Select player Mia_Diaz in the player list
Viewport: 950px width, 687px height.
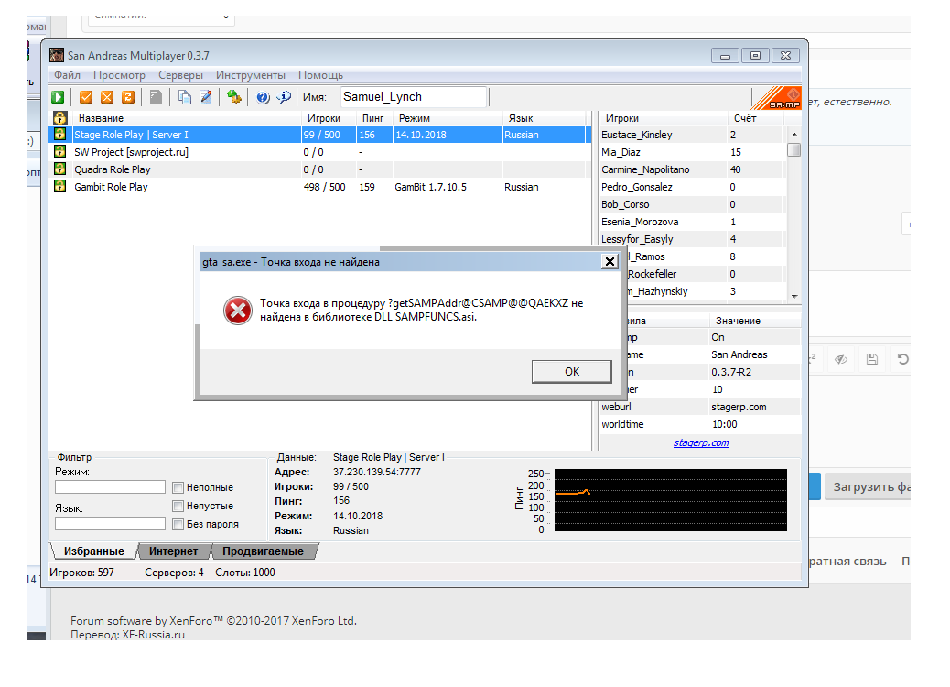pyautogui.click(x=693, y=152)
